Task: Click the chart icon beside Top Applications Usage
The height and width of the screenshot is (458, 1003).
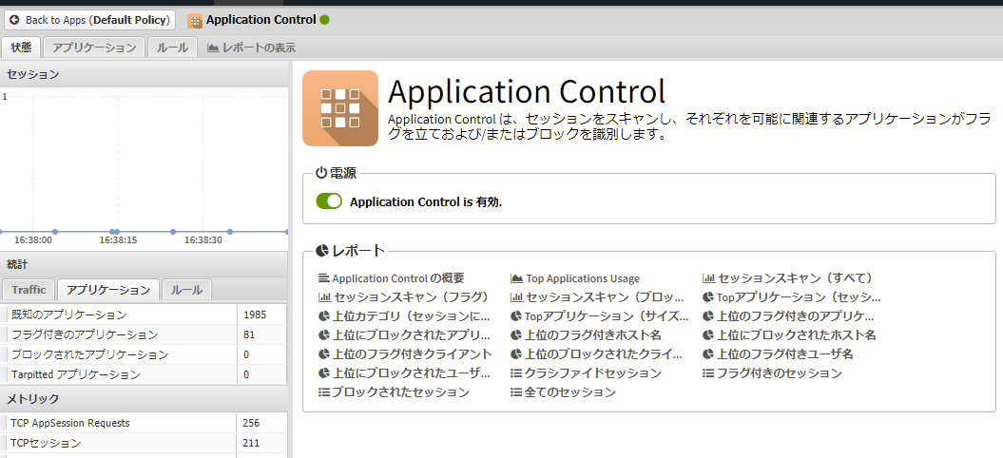Action: pos(516,278)
